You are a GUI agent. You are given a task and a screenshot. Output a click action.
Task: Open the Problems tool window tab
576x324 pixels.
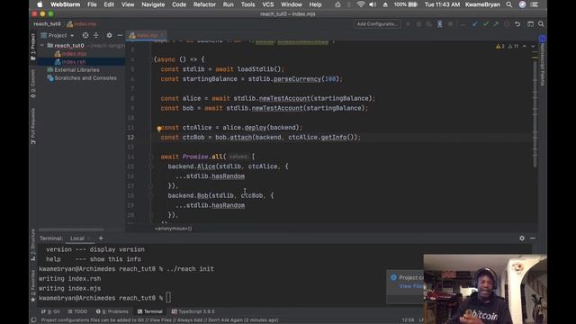[112, 311]
